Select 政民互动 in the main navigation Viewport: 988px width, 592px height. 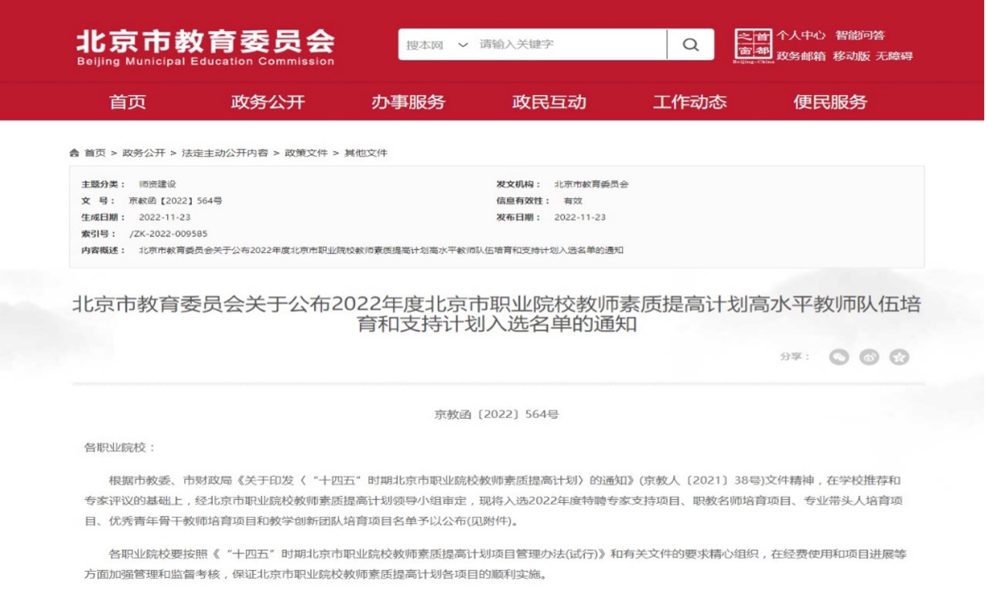coord(549,102)
